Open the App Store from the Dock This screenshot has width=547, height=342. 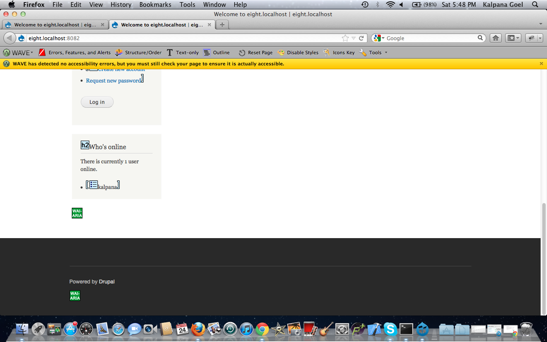point(70,329)
